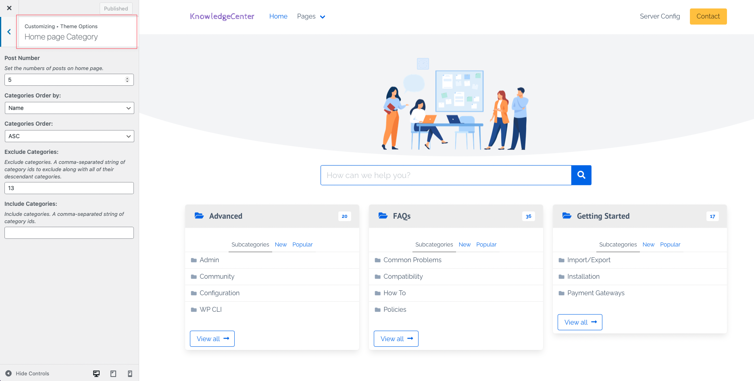Close the Customizer with the X icon
754x381 pixels.
click(9, 8)
